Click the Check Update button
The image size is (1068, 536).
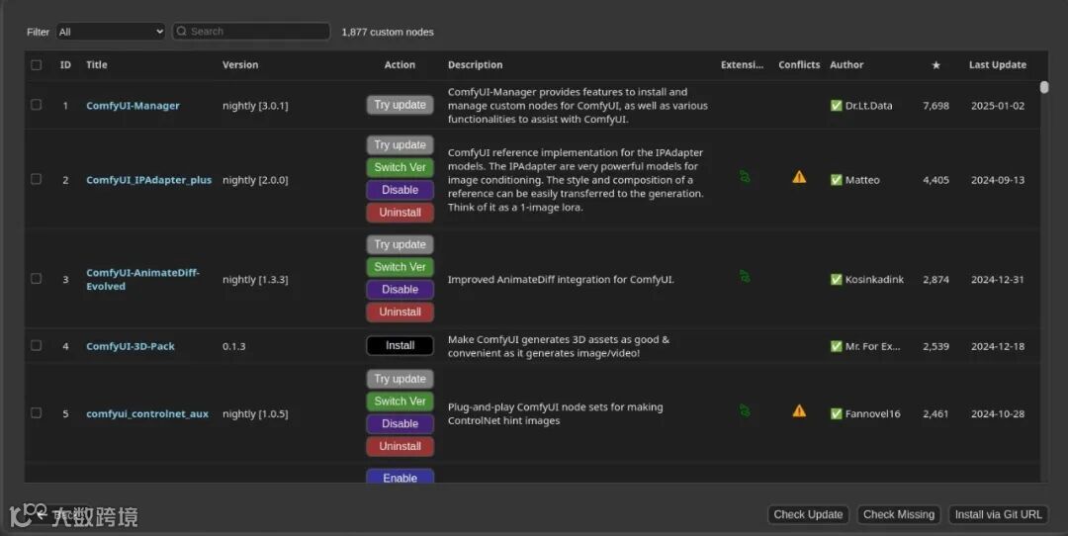click(808, 515)
